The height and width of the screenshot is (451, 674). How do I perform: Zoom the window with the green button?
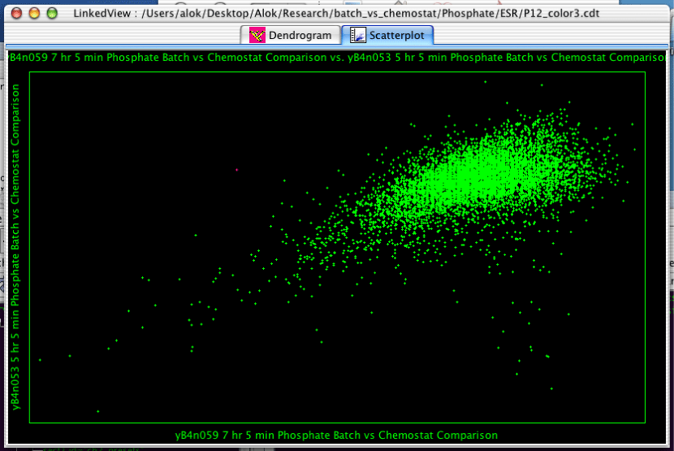[52, 13]
